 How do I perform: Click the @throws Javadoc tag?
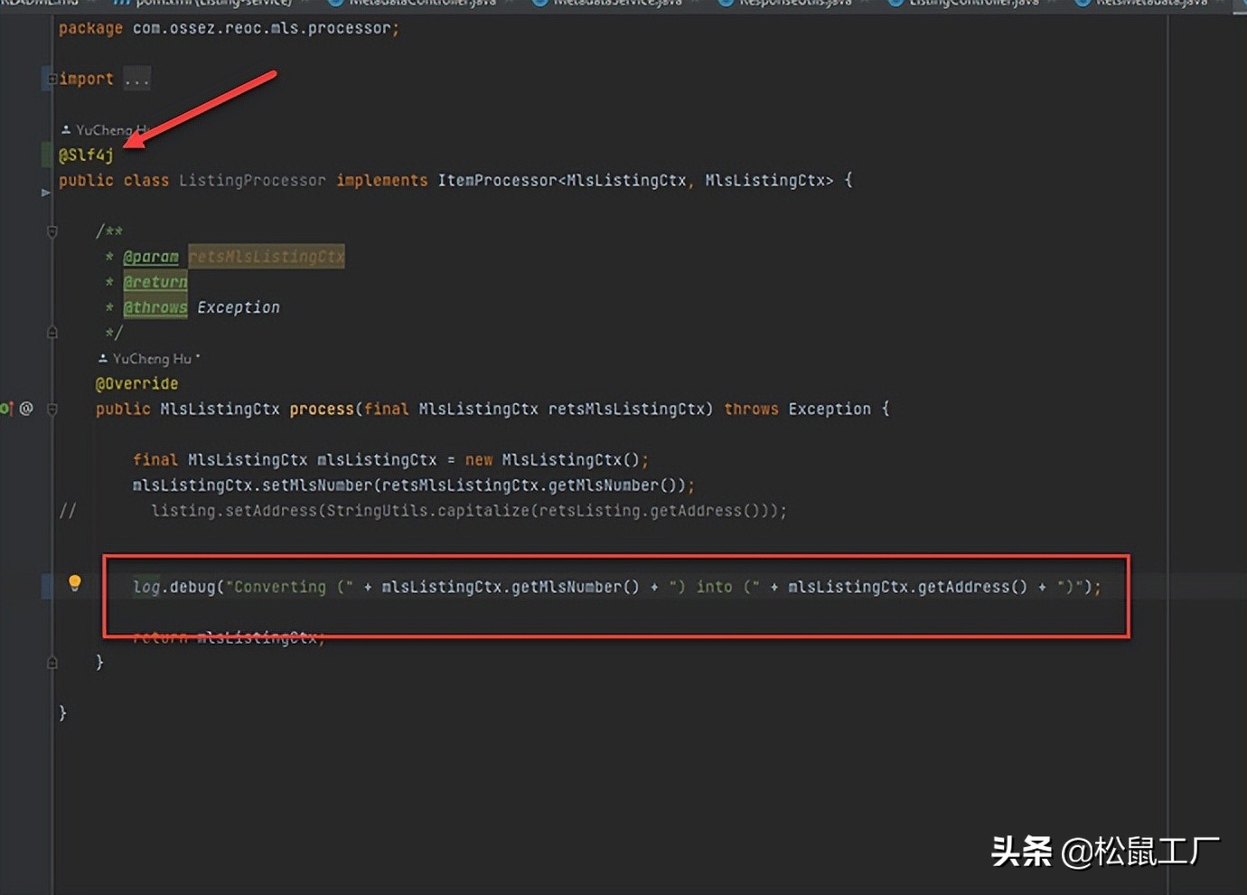click(155, 307)
